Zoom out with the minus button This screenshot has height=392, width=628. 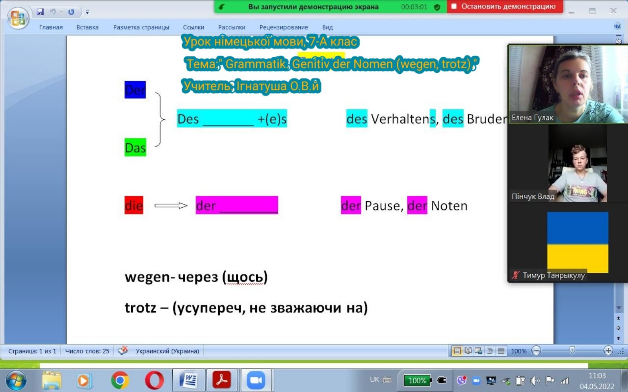(x=536, y=351)
